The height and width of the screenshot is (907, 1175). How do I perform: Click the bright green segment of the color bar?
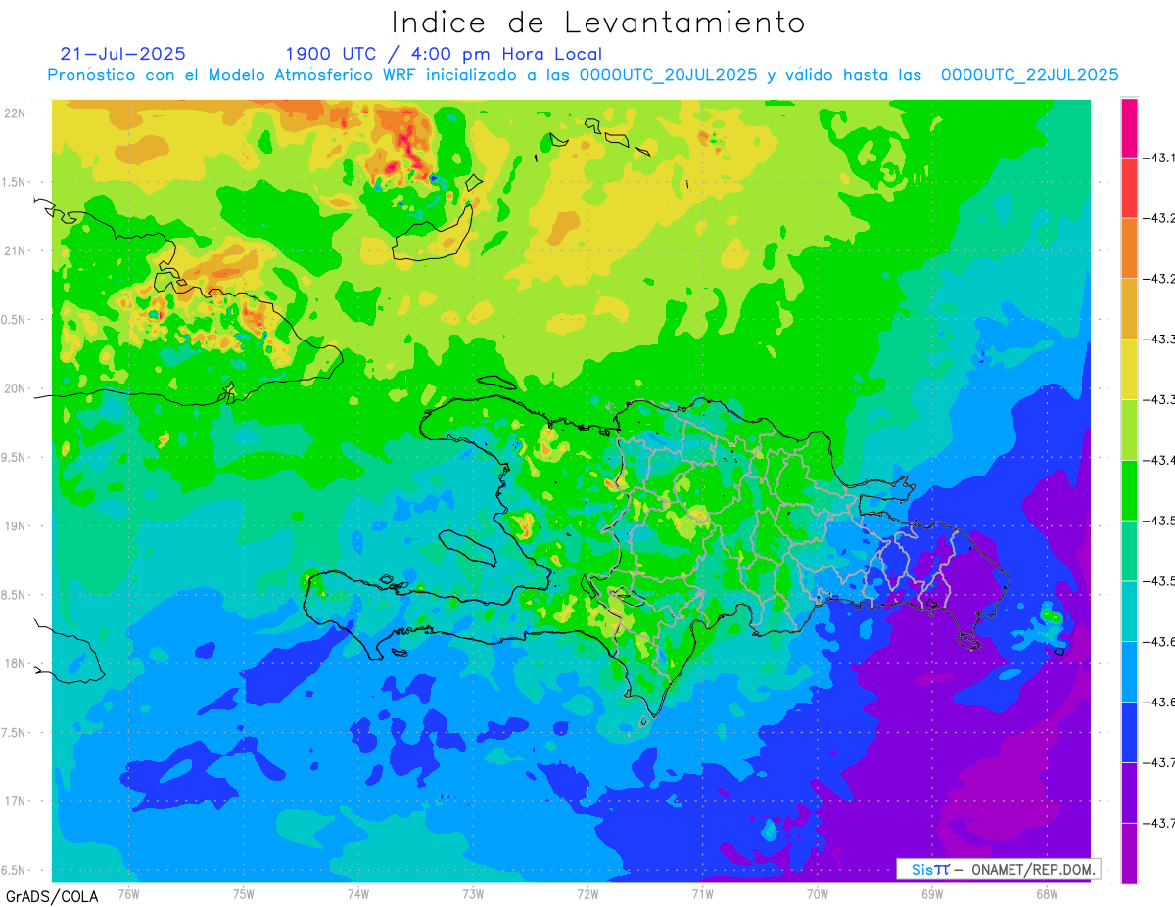pyautogui.click(x=1129, y=490)
